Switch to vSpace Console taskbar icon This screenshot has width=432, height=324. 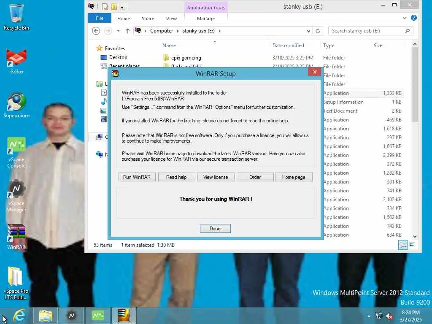[x=98, y=316]
